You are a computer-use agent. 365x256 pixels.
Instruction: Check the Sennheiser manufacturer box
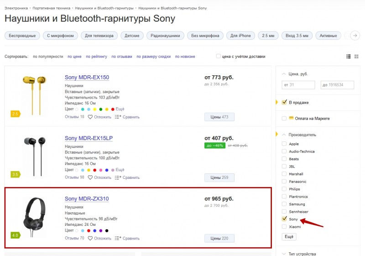point(284,211)
